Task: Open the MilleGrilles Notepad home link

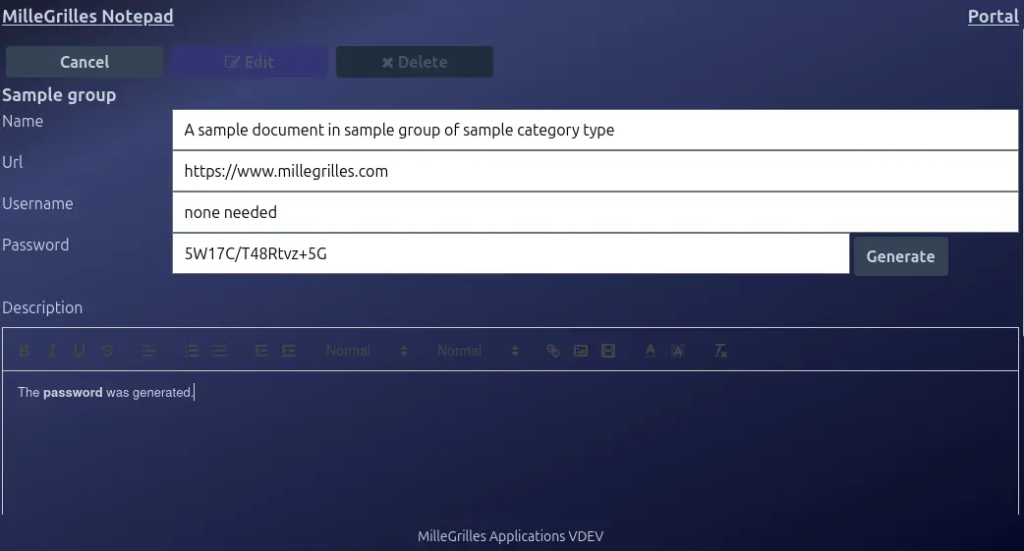Action: click(87, 16)
